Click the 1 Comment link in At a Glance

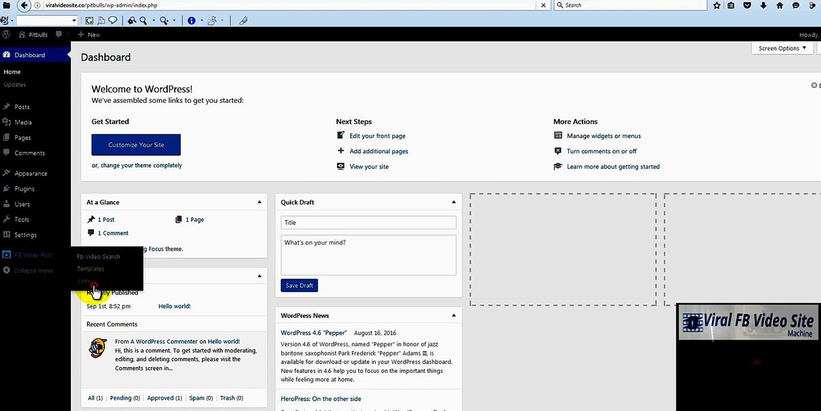pos(113,233)
